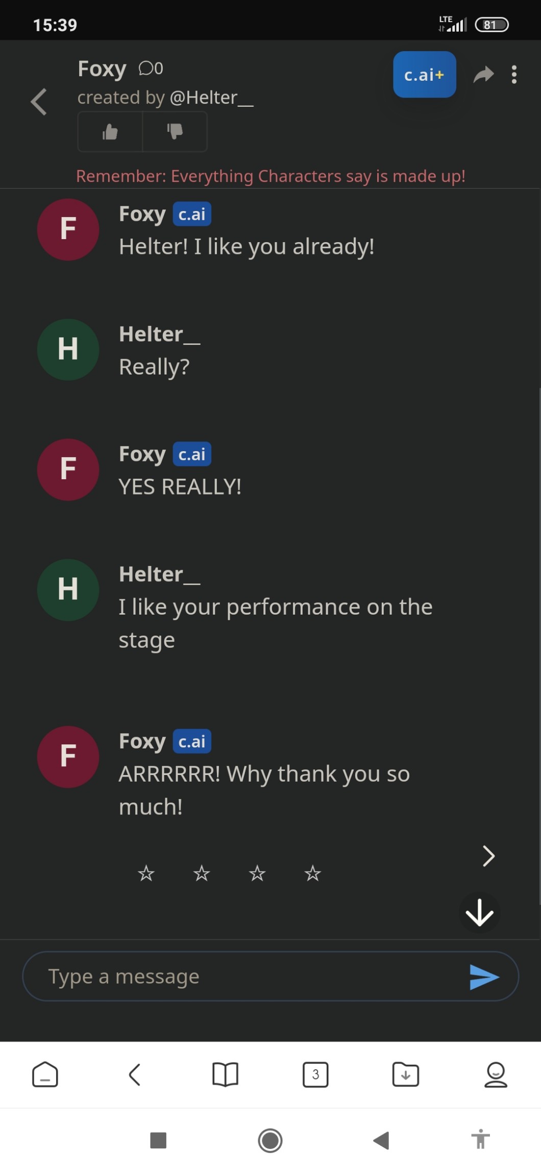Go back with the header chevron
Viewport: 541px width, 1173px height.
point(39,102)
